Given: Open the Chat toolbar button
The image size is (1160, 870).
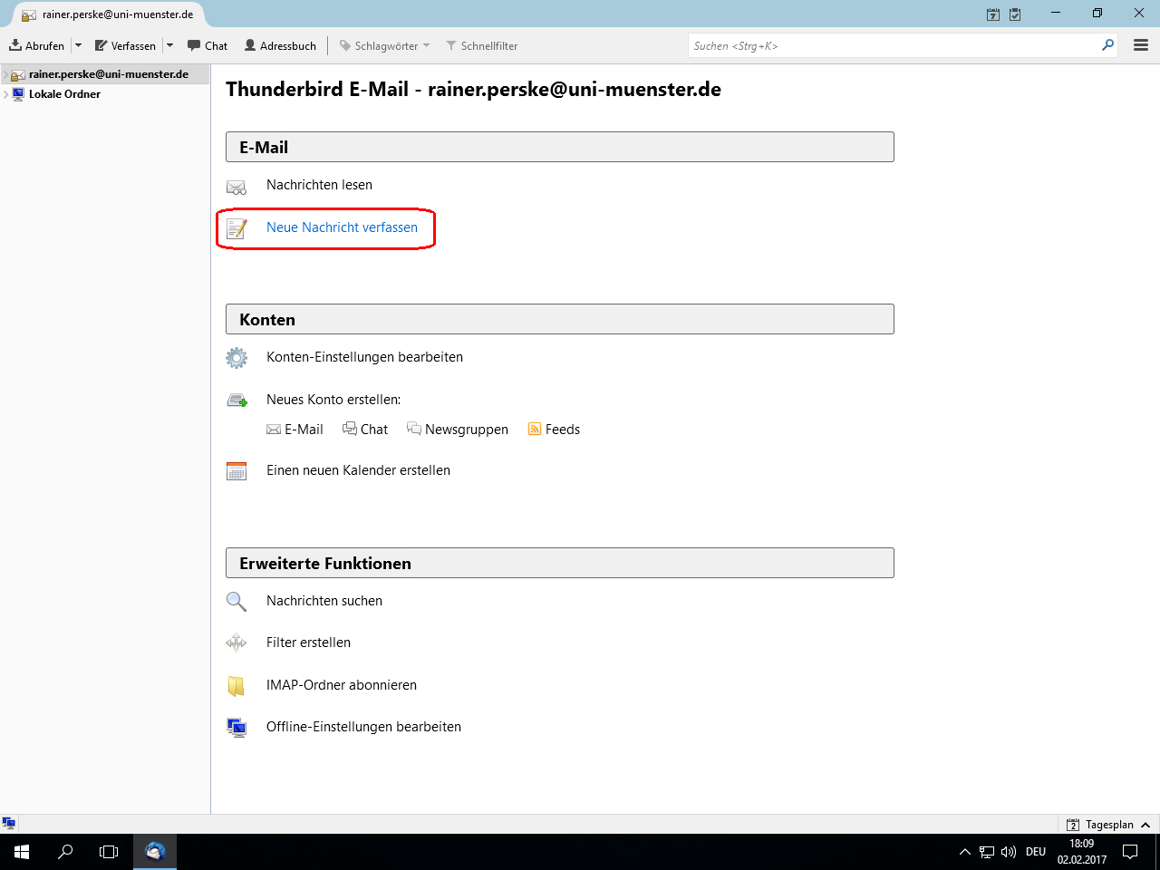Looking at the screenshot, I should click(x=208, y=45).
